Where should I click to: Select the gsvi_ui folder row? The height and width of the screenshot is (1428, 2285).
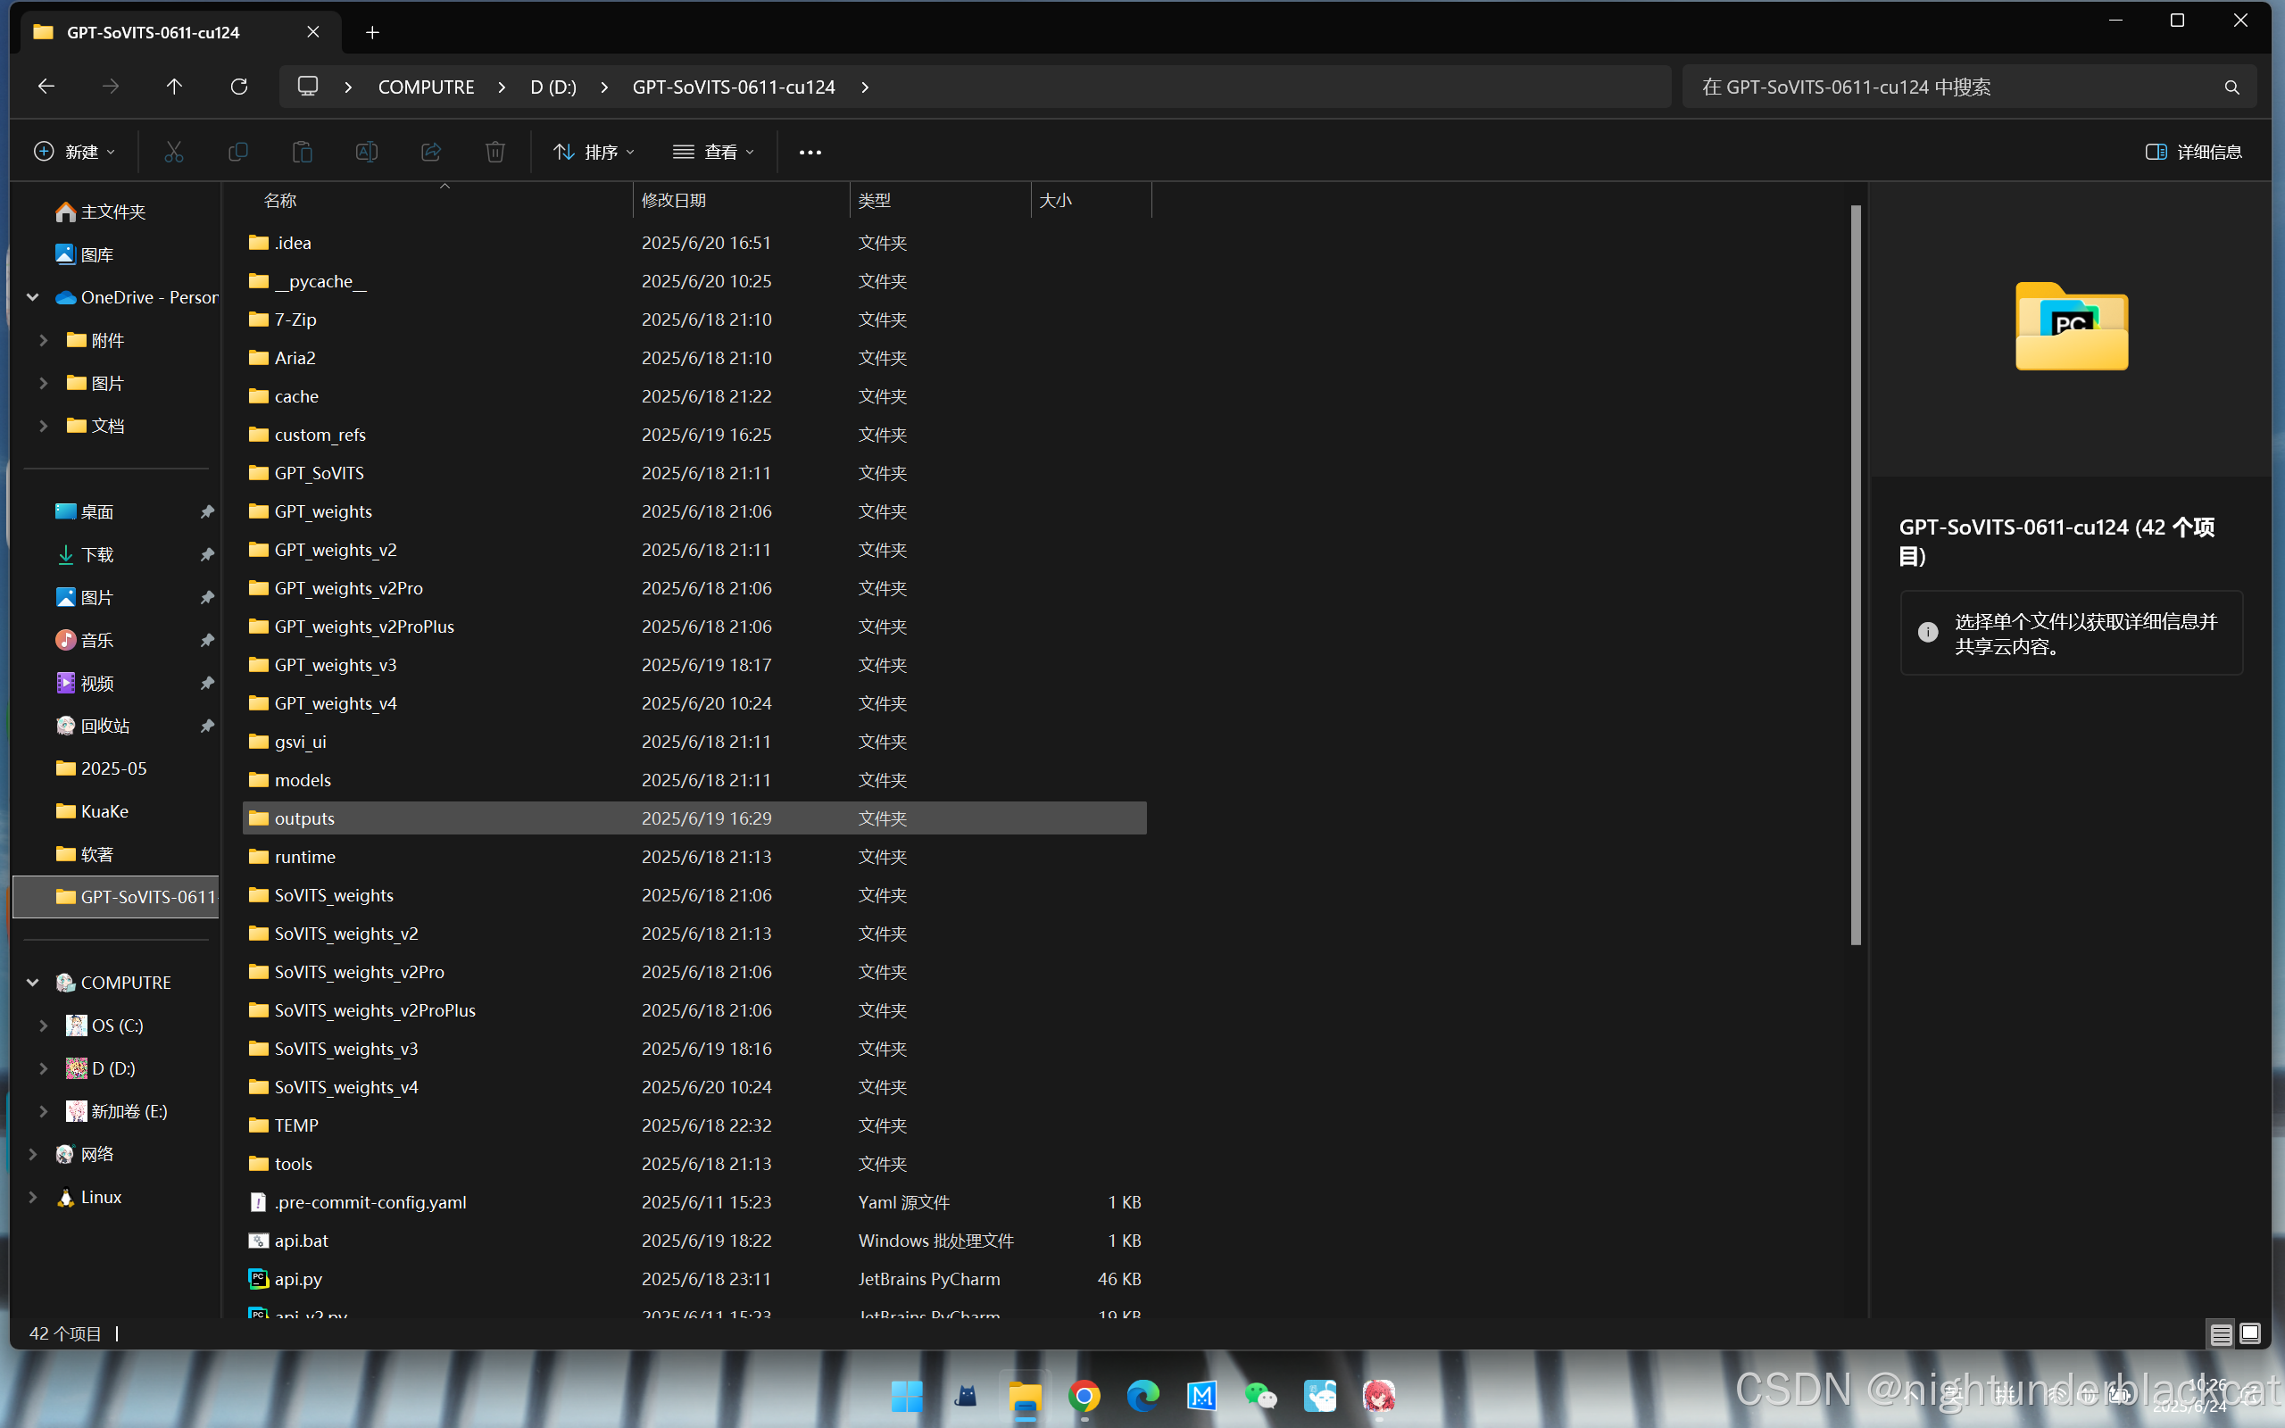695,742
